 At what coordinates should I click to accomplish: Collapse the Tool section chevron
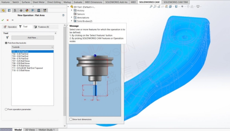click(55, 33)
